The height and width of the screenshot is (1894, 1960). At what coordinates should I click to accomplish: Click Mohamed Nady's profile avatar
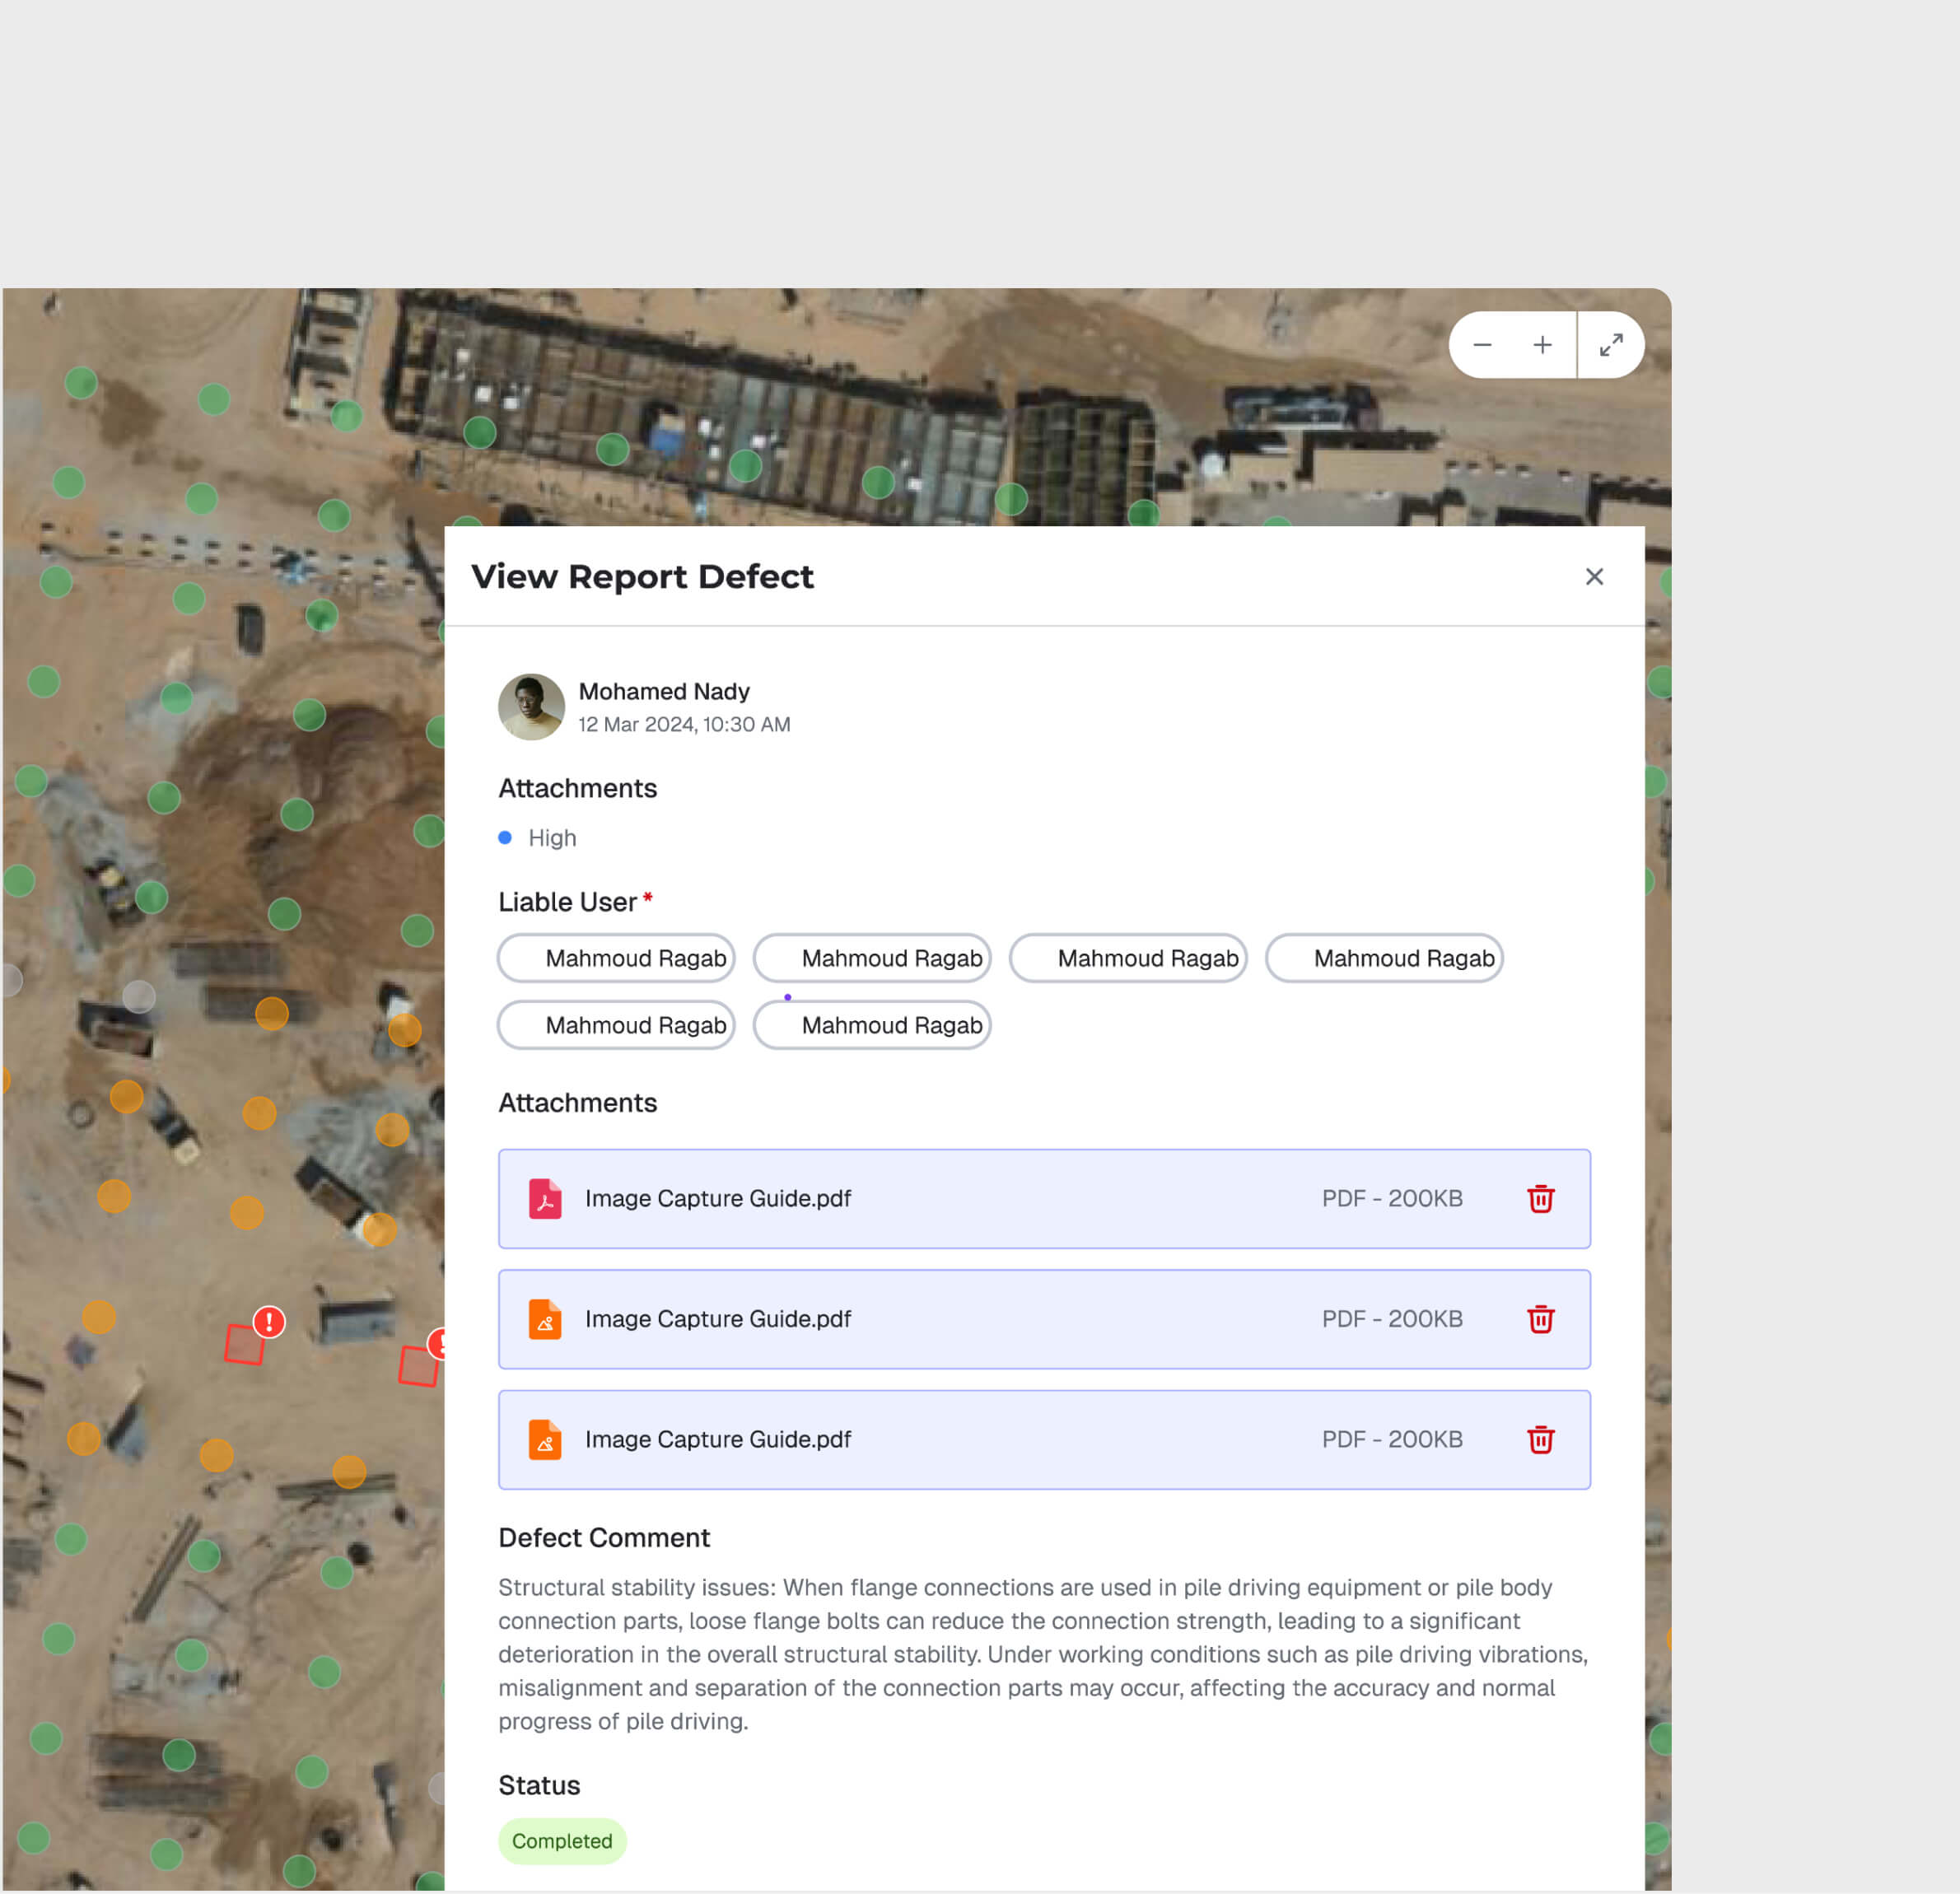click(531, 706)
